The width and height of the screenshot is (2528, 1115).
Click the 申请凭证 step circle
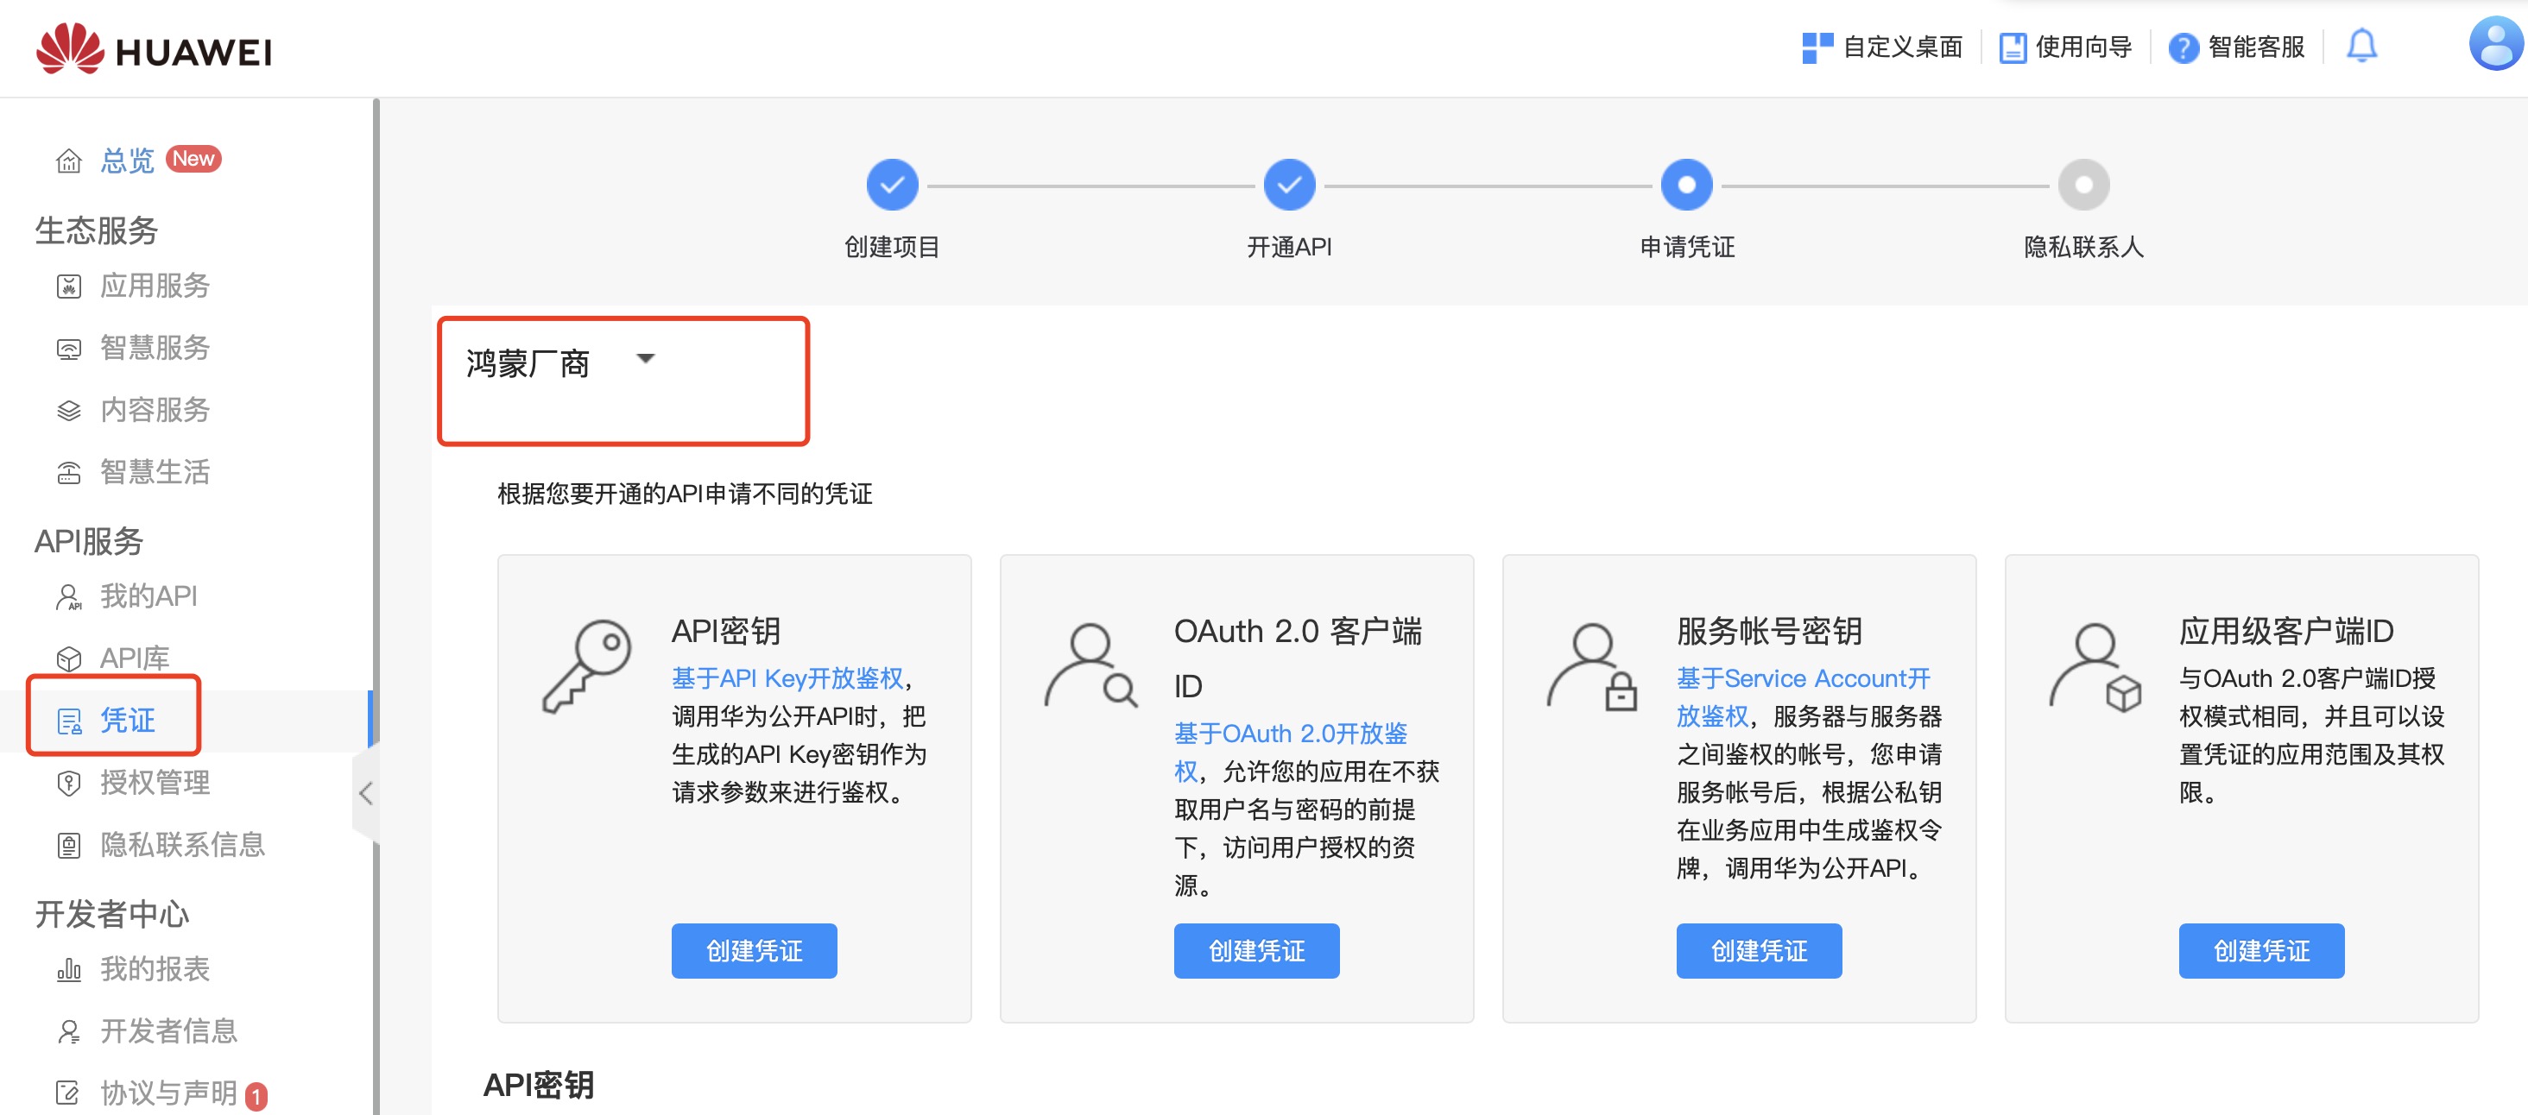pyautogui.click(x=1687, y=185)
